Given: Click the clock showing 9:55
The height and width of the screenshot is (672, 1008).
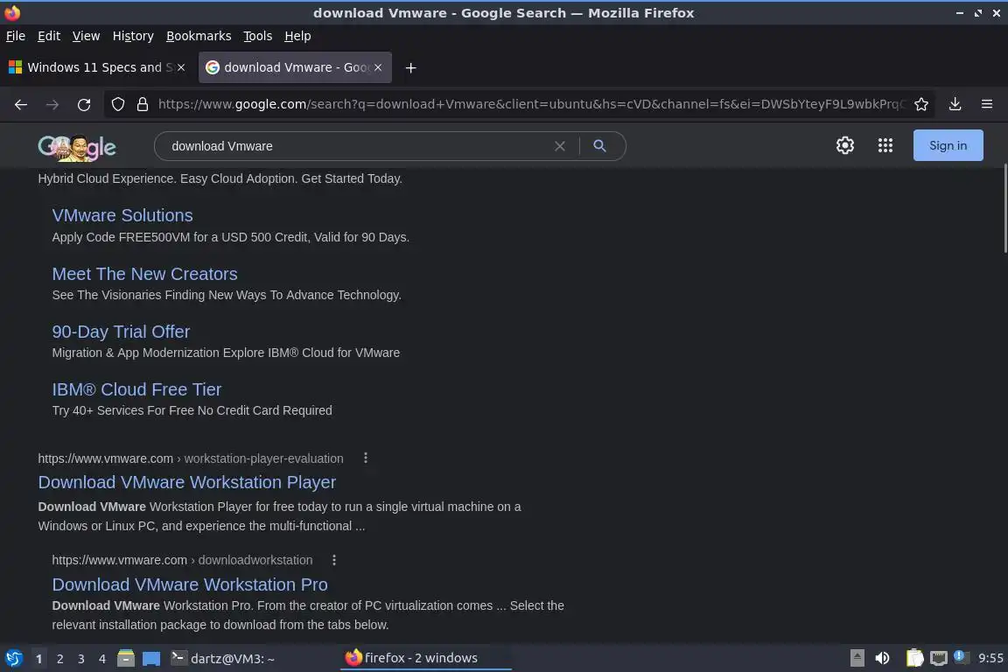Looking at the screenshot, I should coord(990,658).
